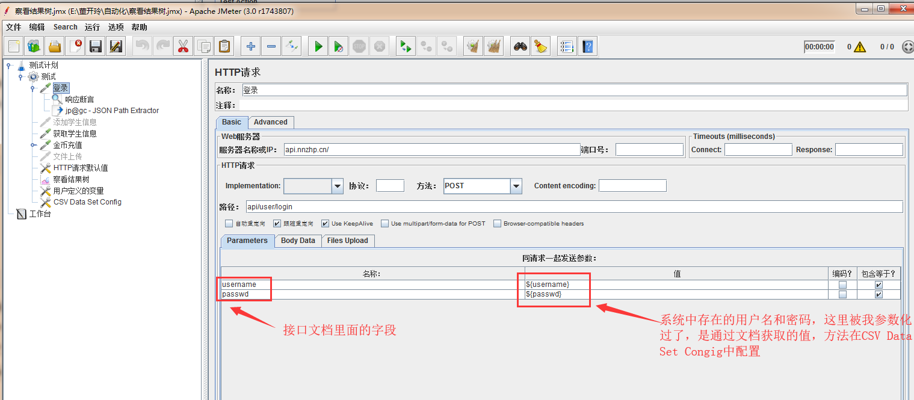The width and height of the screenshot is (914, 400).
Task: Click the New test plan icon
Action: (14, 46)
